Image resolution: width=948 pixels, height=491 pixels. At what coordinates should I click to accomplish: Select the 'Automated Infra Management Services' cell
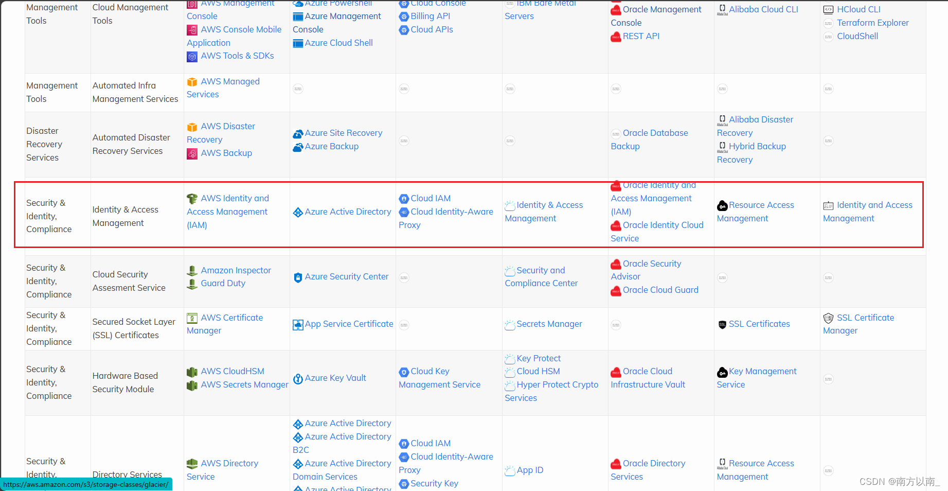coord(137,92)
